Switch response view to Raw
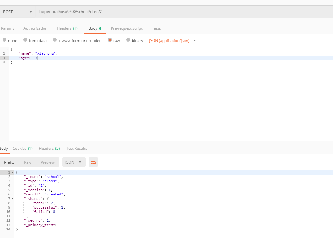 click(x=28, y=162)
